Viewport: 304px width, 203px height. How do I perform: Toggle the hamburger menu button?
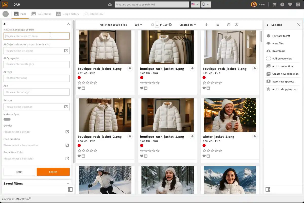[x=5, y=14]
